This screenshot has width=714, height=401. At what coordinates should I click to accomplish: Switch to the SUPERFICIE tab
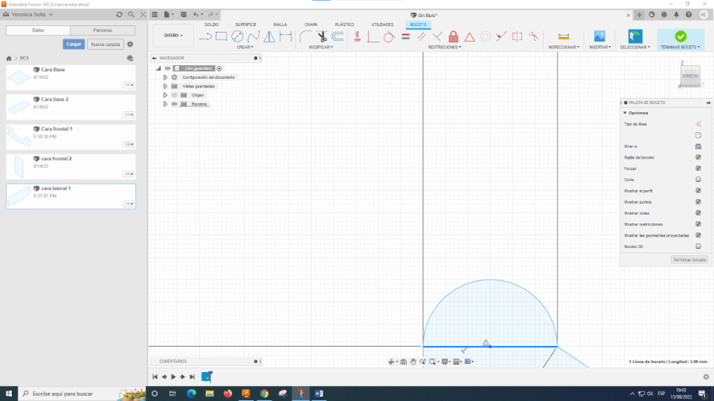(246, 25)
